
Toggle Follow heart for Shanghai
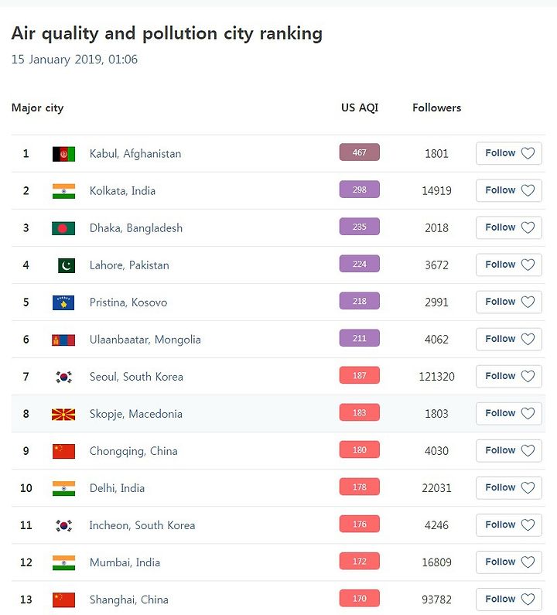528,600
